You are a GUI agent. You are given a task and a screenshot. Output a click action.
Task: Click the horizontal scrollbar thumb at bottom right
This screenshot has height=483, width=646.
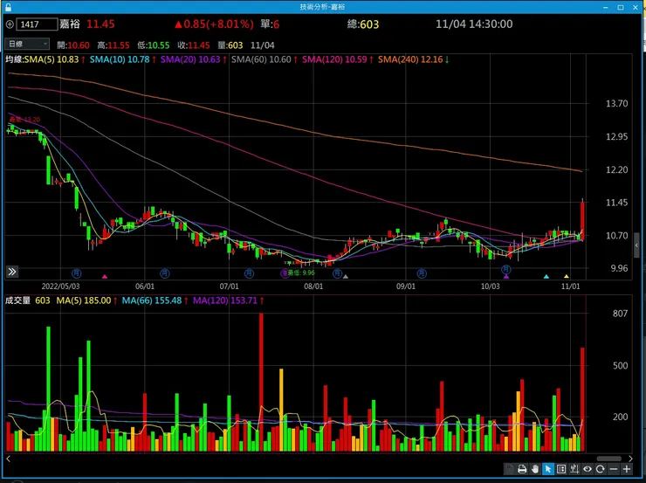tap(609, 459)
